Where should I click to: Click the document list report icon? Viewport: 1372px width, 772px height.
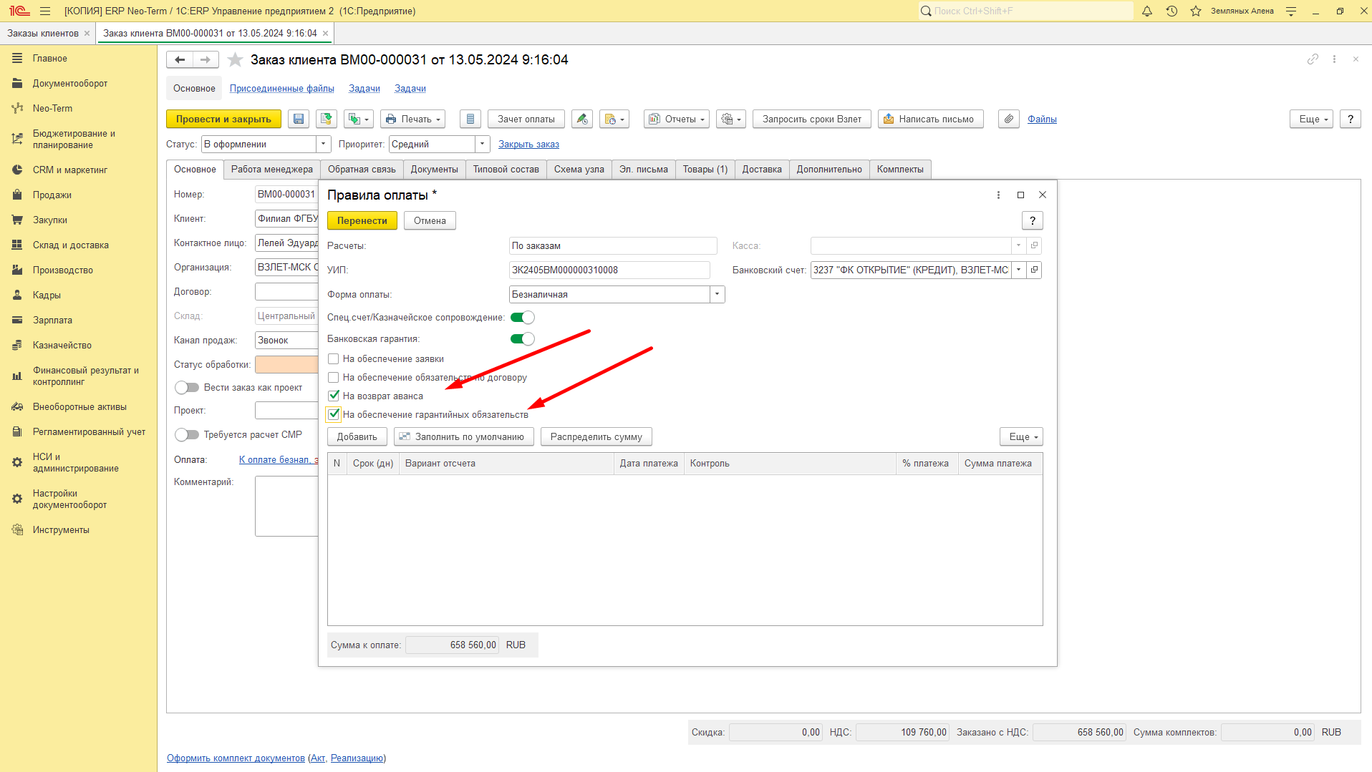pyautogui.click(x=470, y=119)
